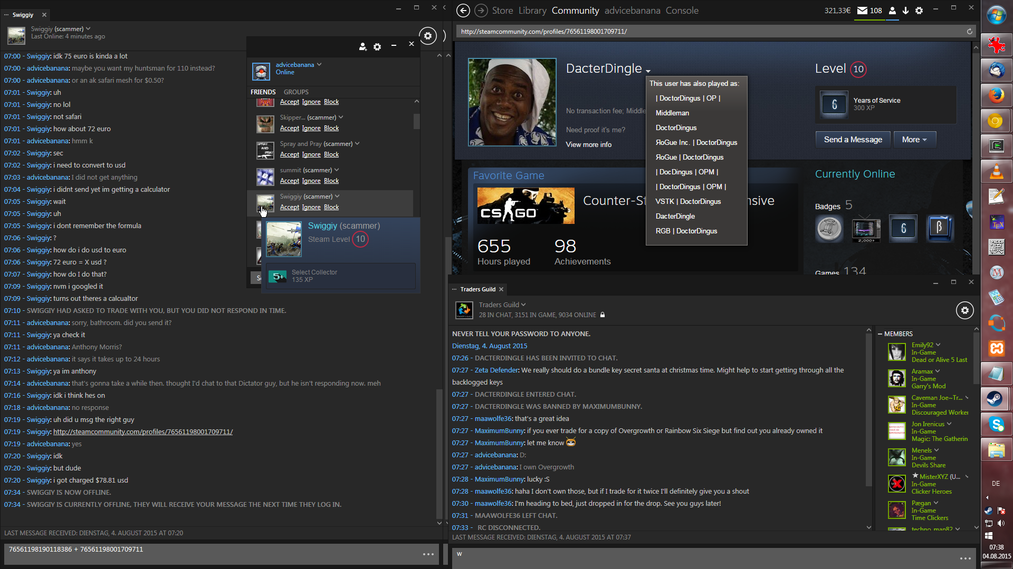Open the More dropdown on DacterDingle profile
Viewport: 1013px width, 569px height.
(914, 140)
